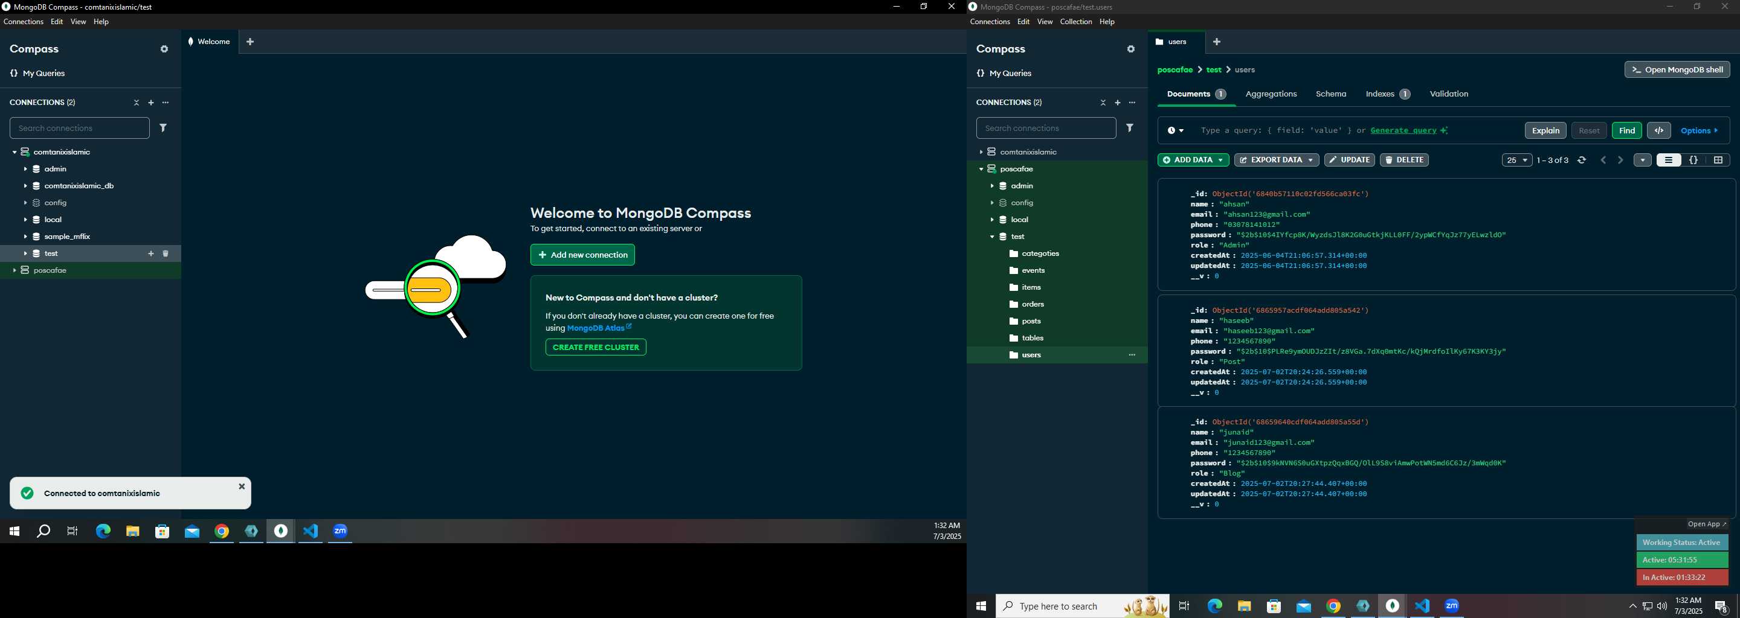
Task: Collapse all connections icon in left window
Action: 137,103
